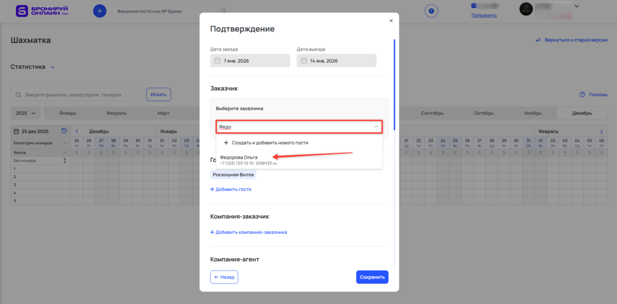The image size is (617, 304).
Task: Open the заказчик selection dropdown
Action: (x=299, y=127)
